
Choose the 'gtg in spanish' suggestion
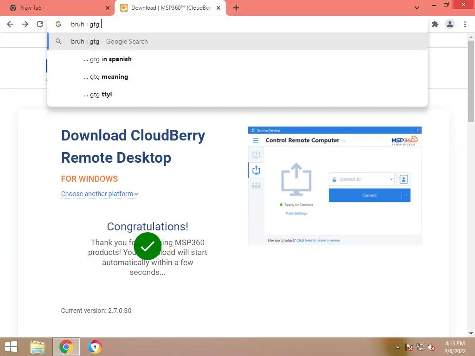pyautogui.click(x=237, y=59)
